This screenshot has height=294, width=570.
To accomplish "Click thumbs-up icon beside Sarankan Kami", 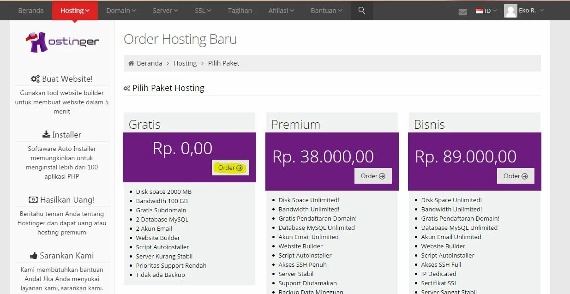I will tap(33, 256).
